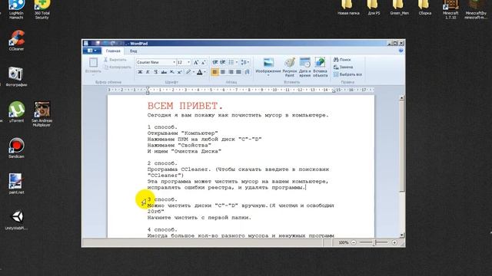
Task: Select right text alignment
Action: click(231, 72)
